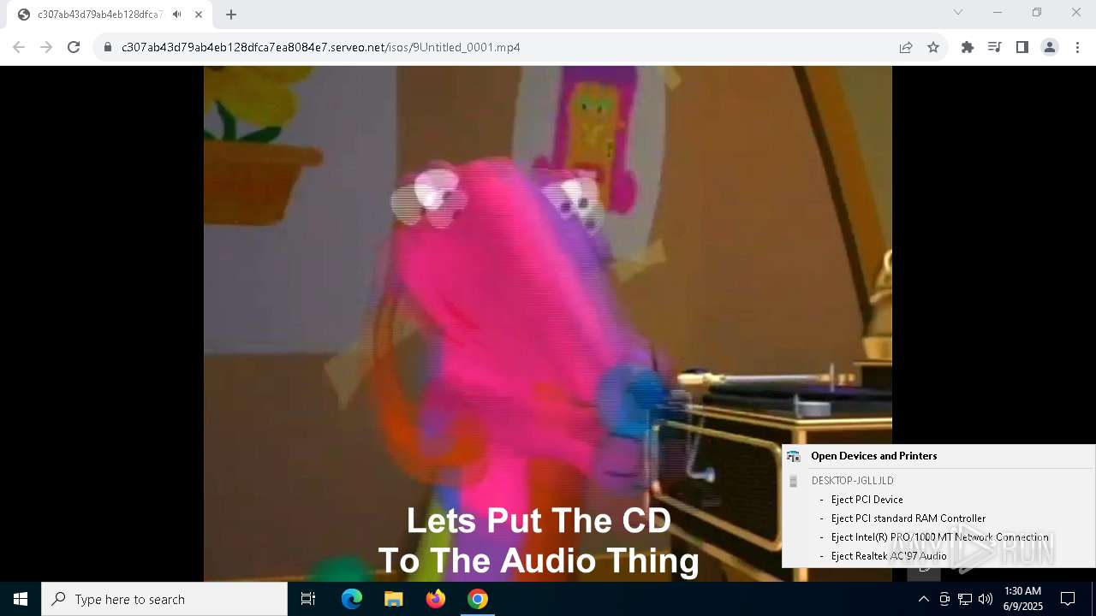Bookmark this tab with star icon
The width and height of the screenshot is (1096, 616).
933,47
